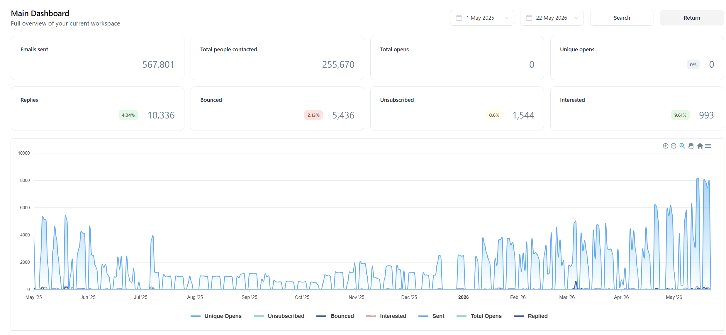Open the end date picker field
The image size is (726, 335).
tap(552, 18)
